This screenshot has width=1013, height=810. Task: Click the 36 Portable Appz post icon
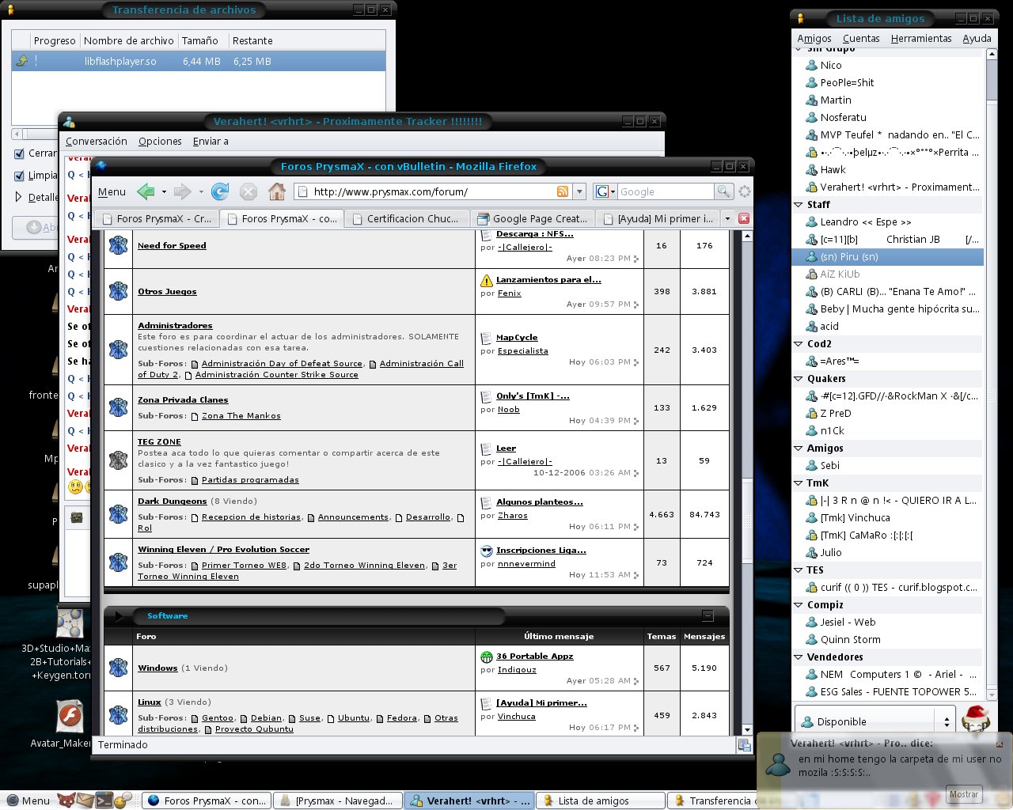(487, 657)
